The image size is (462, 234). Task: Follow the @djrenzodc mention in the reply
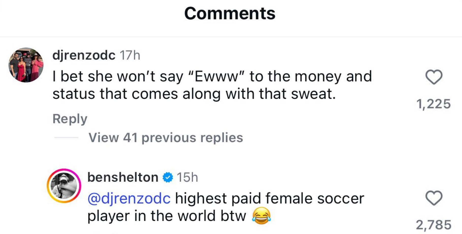coord(129,198)
